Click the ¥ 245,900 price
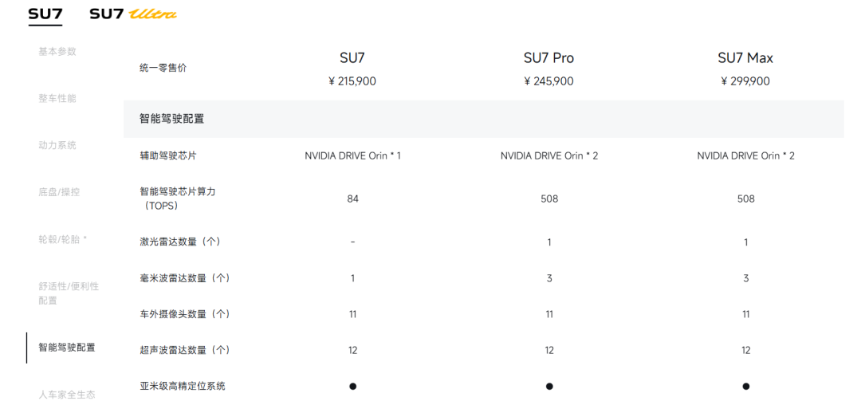861x401 pixels. tap(548, 81)
